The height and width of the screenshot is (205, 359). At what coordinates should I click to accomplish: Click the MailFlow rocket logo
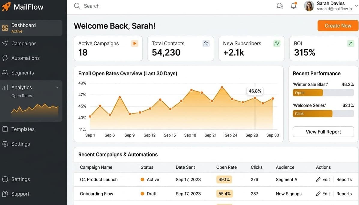pos(6,7)
